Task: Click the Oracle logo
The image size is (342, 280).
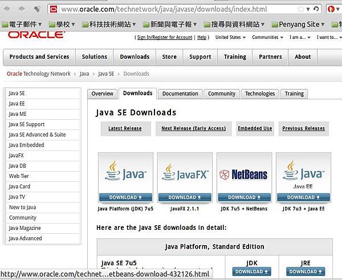Action: (36, 35)
